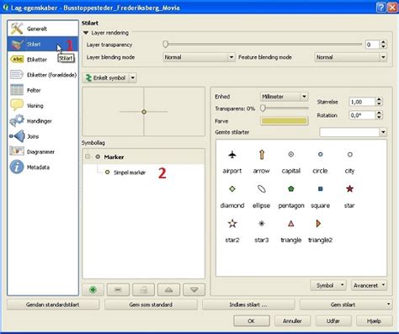Toggle the checkbox beside the Marker row

click(88, 156)
